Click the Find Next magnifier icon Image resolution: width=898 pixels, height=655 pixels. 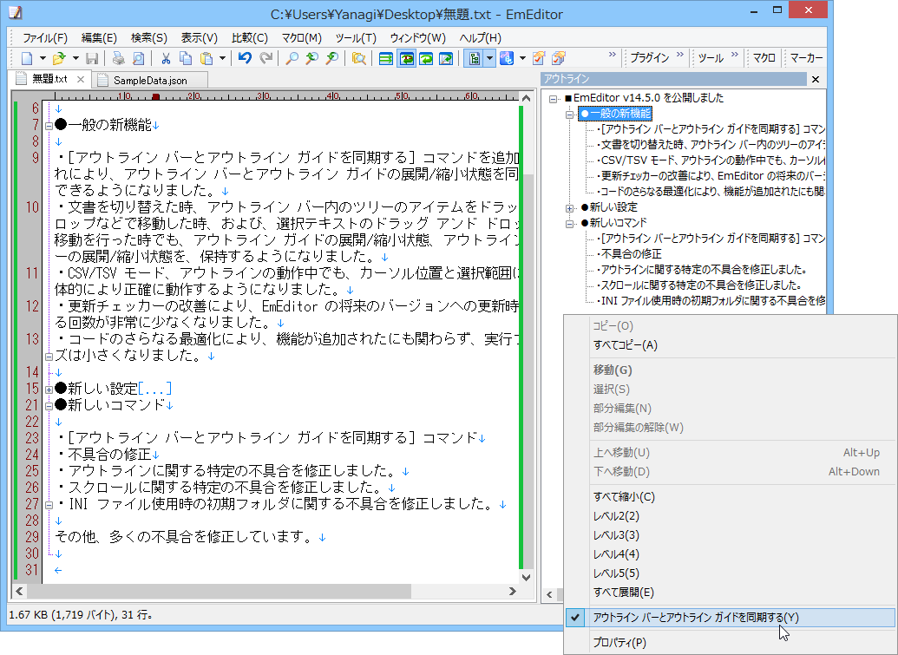tap(331, 58)
